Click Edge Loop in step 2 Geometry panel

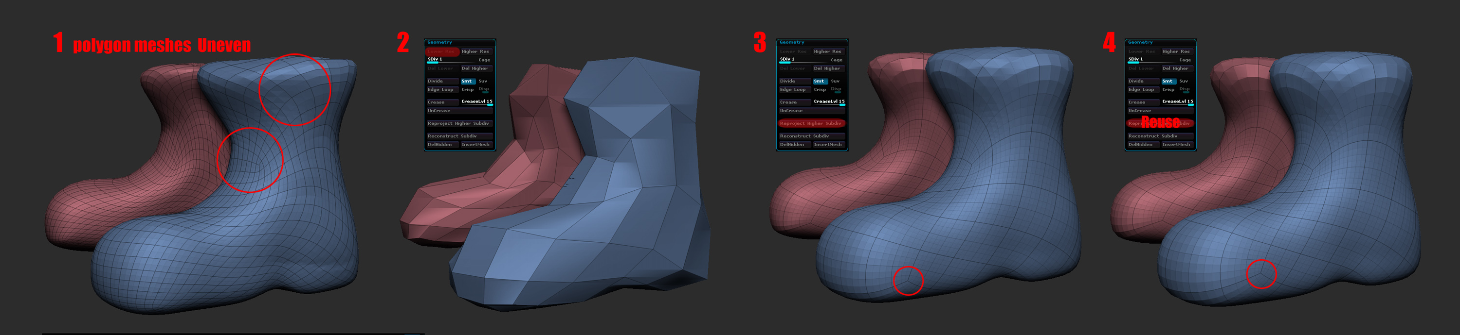click(x=443, y=89)
